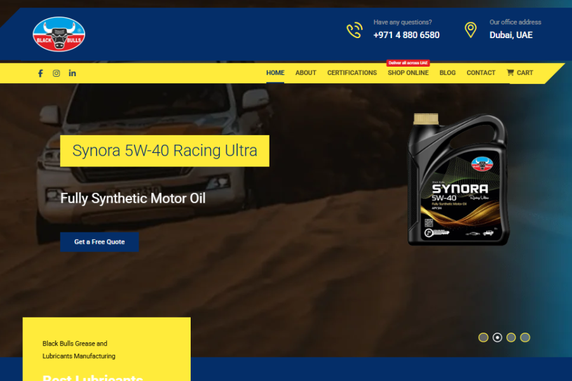This screenshot has width=572, height=381.
Task: Click the phone handset icon
Action: point(355,30)
